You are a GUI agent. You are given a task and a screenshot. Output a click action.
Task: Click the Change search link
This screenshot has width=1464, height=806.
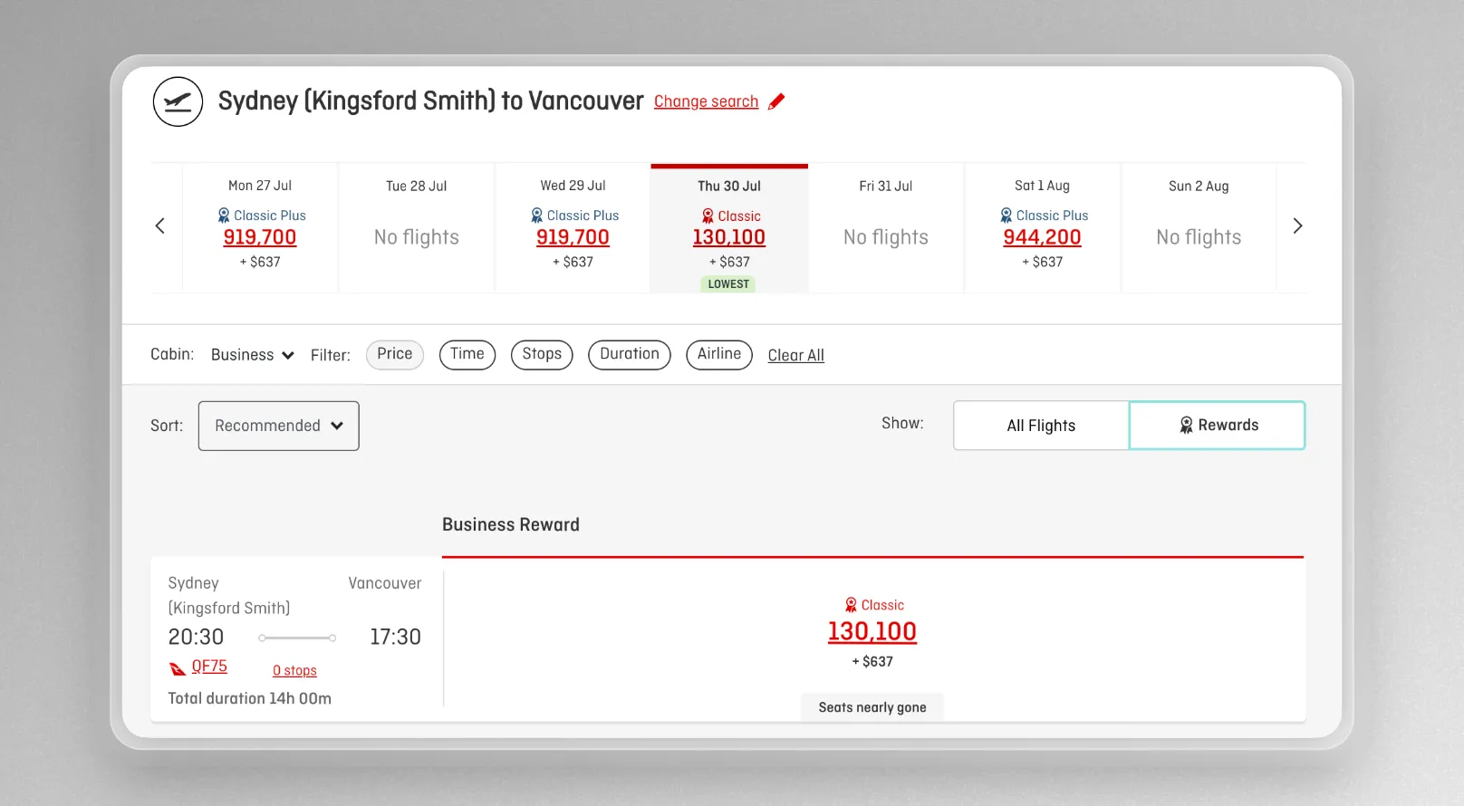tap(706, 101)
